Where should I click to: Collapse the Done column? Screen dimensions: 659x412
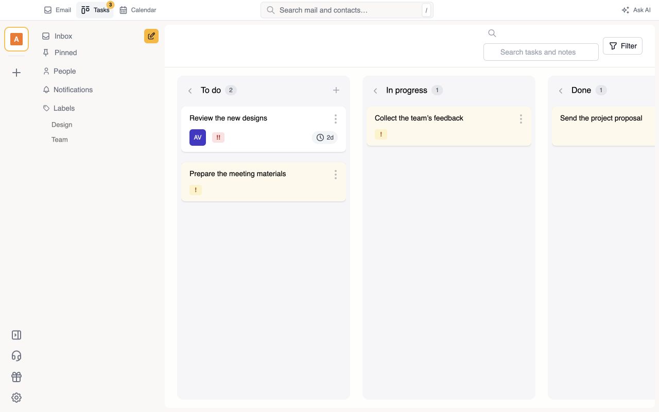pos(561,91)
